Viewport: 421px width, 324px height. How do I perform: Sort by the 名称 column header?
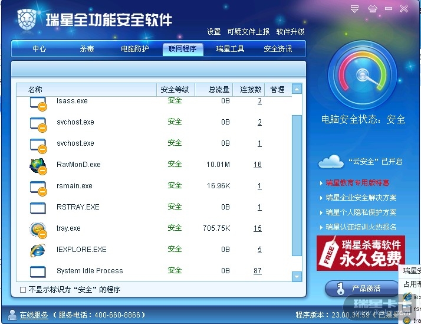(86, 90)
